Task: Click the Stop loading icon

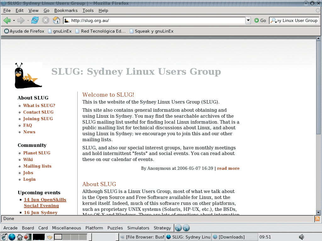Action: tap(46, 20)
